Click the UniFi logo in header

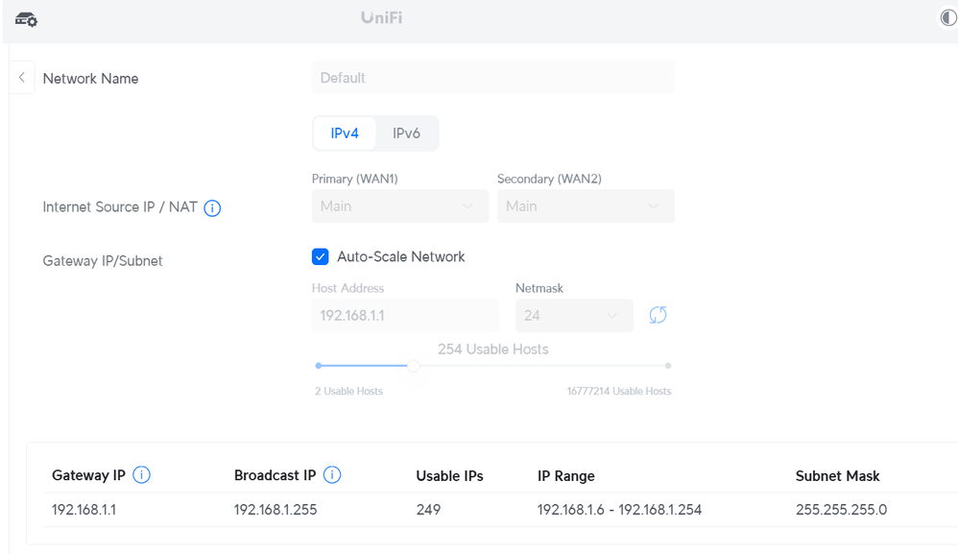coord(381,18)
